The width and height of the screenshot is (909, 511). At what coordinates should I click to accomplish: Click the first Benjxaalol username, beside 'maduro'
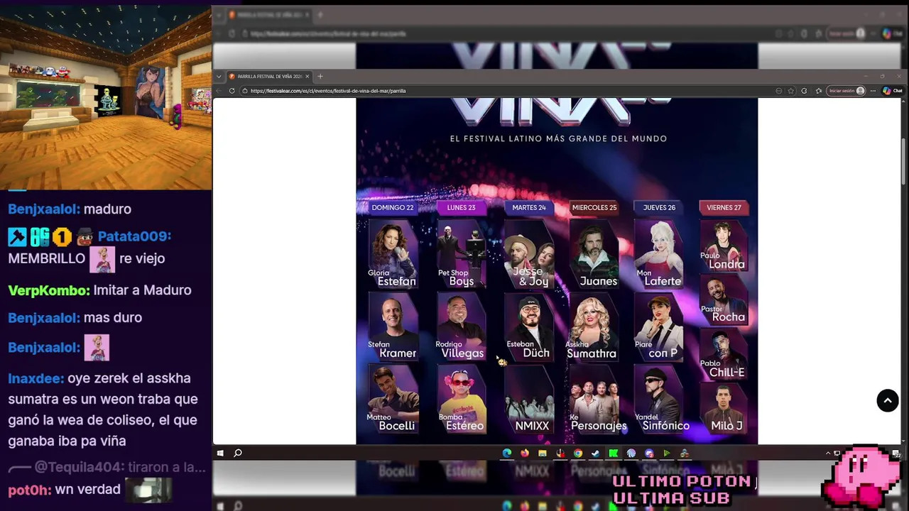(44, 209)
